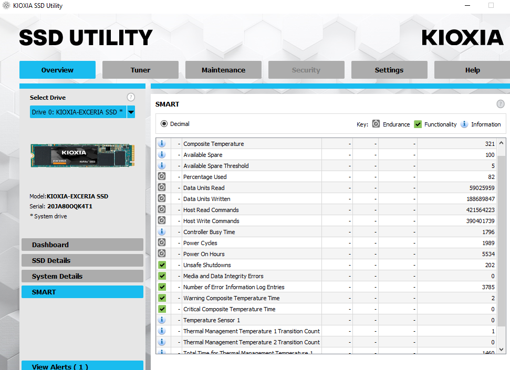Image resolution: width=510 pixels, height=370 pixels.
Task: Click the SMART table scroll up arrow
Action: pyautogui.click(x=501, y=143)
